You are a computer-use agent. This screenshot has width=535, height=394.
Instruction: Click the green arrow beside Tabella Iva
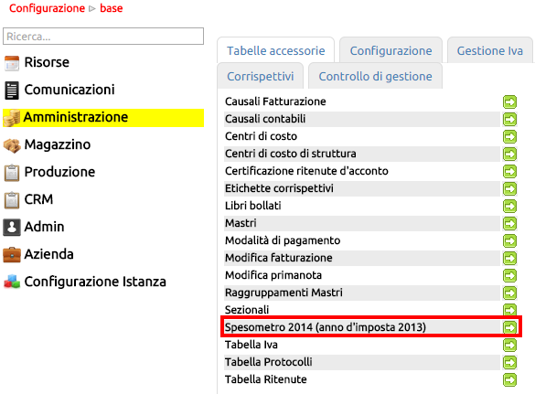click(509, 345)
